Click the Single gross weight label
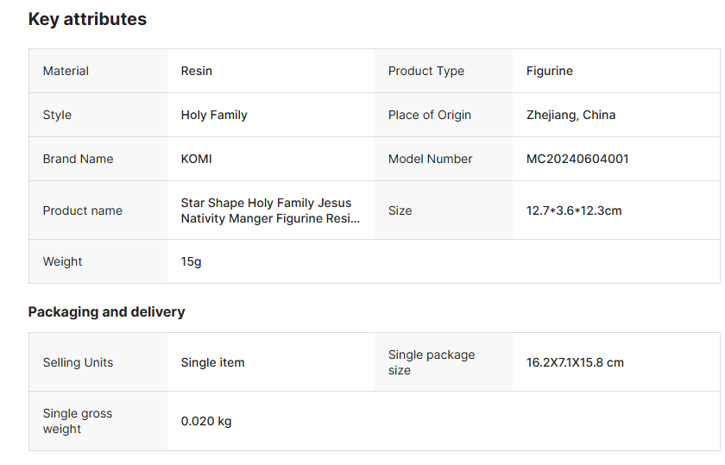The height and width of the screenshot is (465, 725). pyautogui.click(x=78, y=421)
